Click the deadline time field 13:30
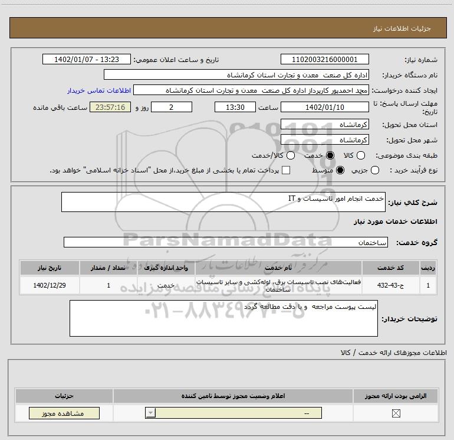Image resolution: width=454 pixels, height=440 pixels. point(235,107)
